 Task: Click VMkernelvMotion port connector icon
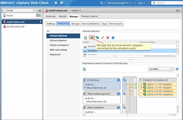point(124,107)
